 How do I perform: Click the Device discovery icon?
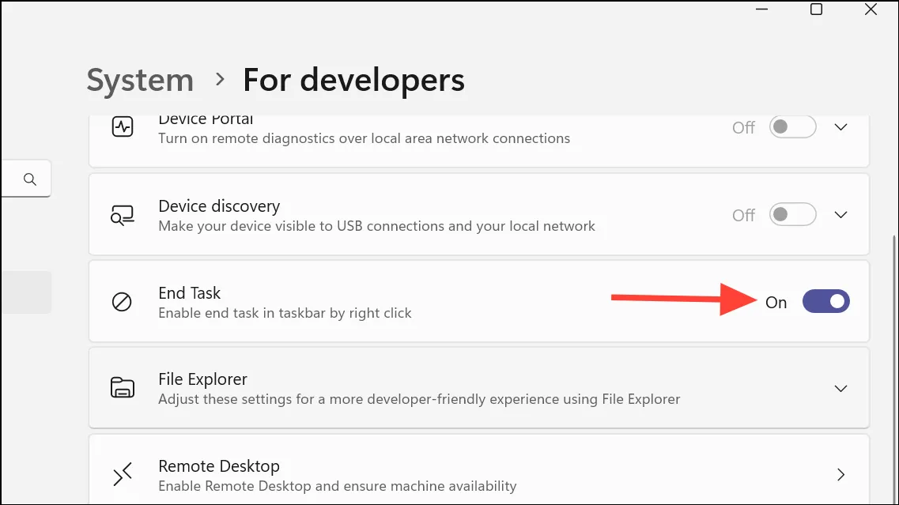click(x=122, y=215)
